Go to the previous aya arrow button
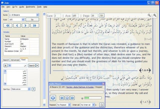160x109 pixels. (17, 25)
